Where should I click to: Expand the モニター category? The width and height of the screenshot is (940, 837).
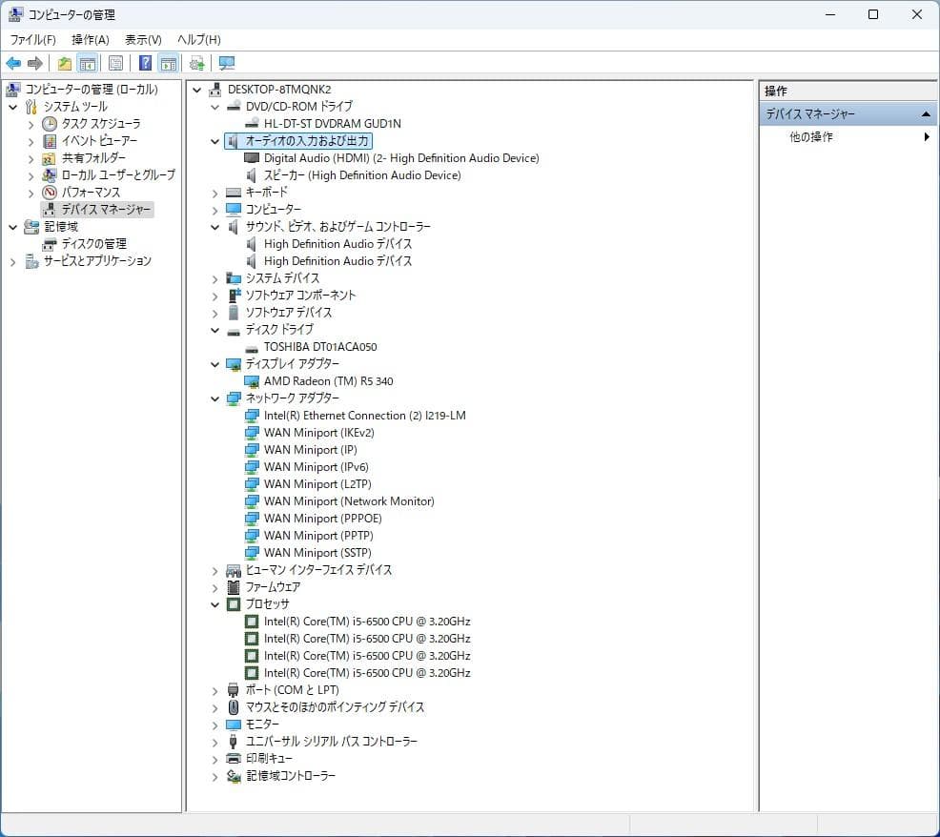214,724
